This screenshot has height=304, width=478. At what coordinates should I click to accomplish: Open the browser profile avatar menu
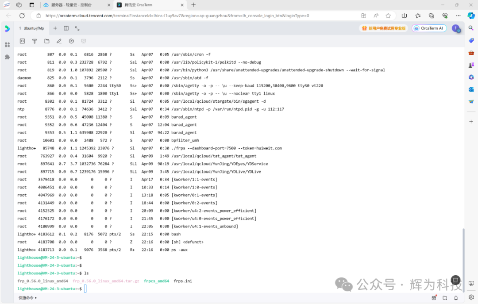point(456,28)
